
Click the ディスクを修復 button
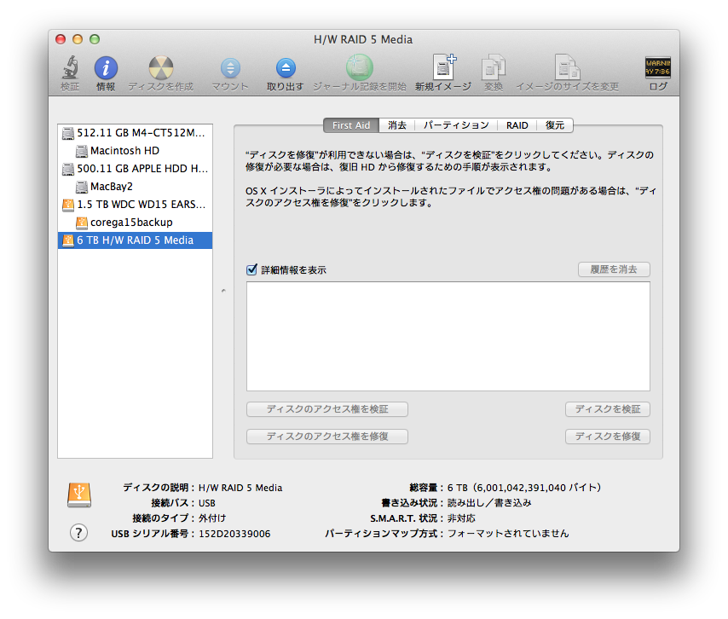click(607, 437)
